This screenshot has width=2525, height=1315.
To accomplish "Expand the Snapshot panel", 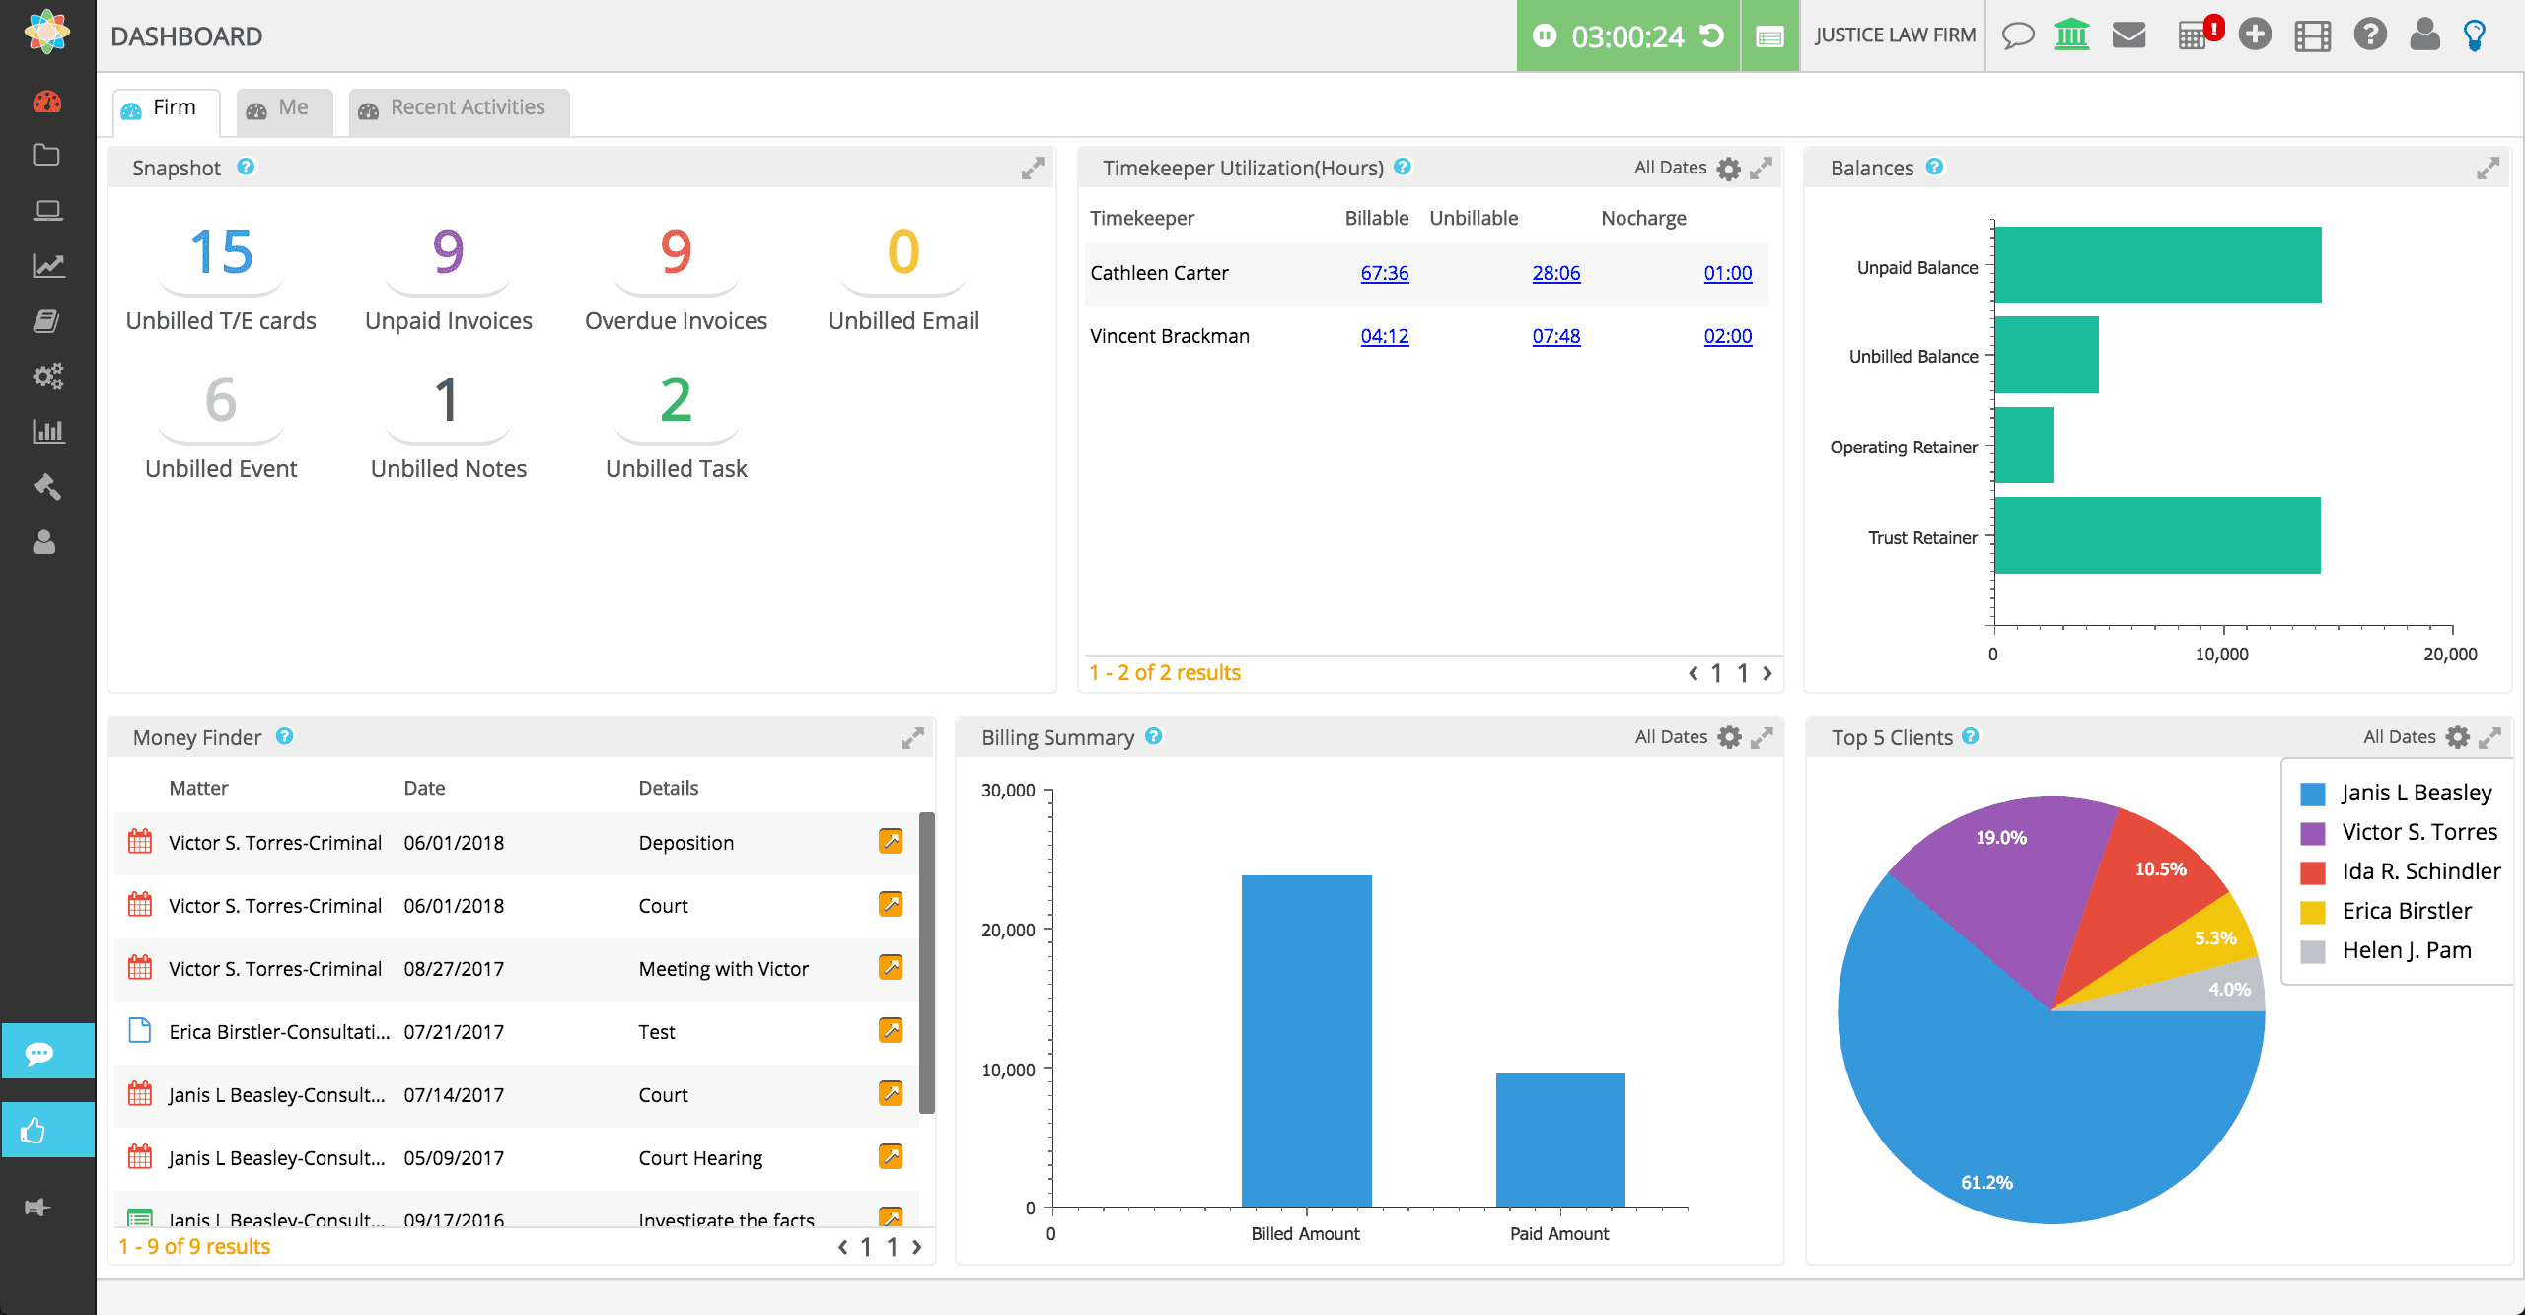I will (x=1033, y=169).
